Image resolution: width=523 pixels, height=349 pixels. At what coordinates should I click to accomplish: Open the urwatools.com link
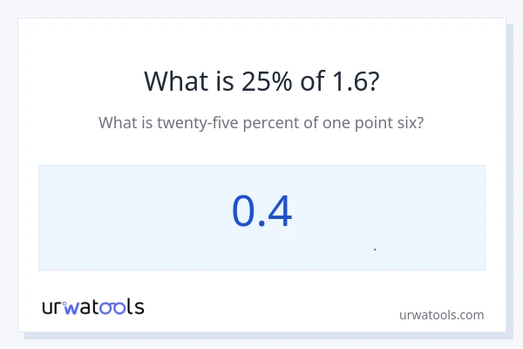(x=441, y=314)
